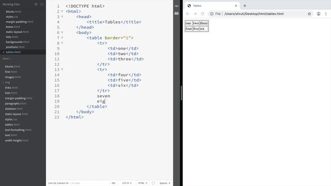Click border="1" attribute on line 7
The height and width of the screenshot is (186, 331).
pyautogui.click(x=118, y=38)
